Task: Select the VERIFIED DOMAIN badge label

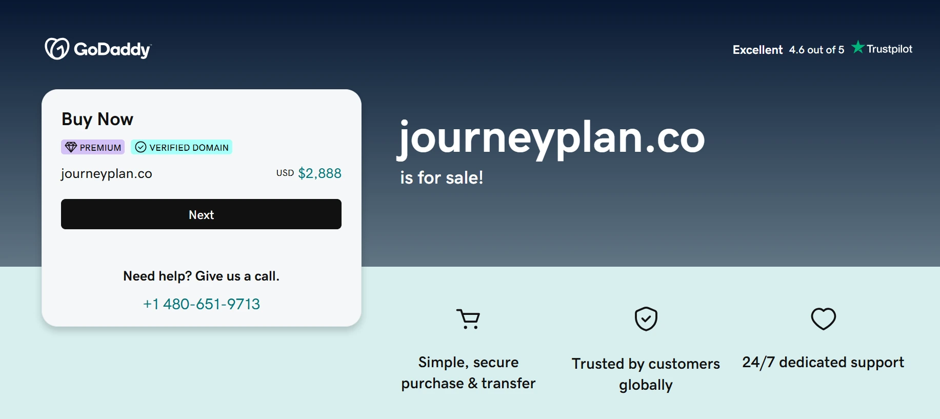Action: tap(189, 147)
